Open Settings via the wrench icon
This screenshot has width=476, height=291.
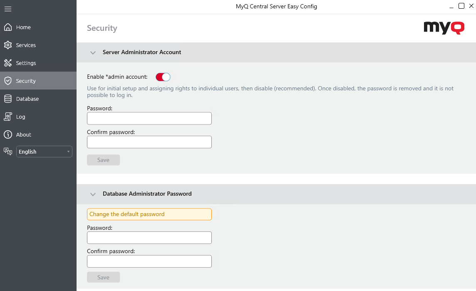pyautogui.click(x=8, y=63)
